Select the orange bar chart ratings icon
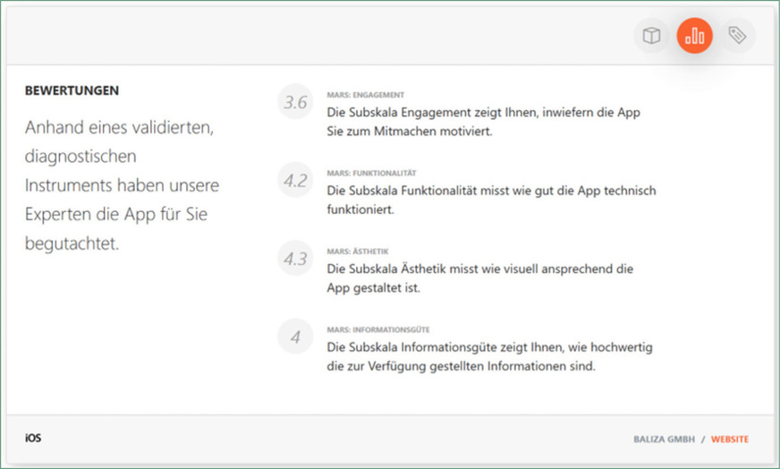This screenshot has width=780, height=469. click(694, 36)
